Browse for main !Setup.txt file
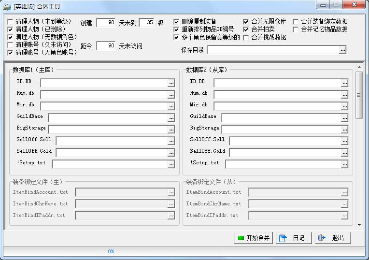The height and width of the screenshot is (260, 369). point(171,164)
